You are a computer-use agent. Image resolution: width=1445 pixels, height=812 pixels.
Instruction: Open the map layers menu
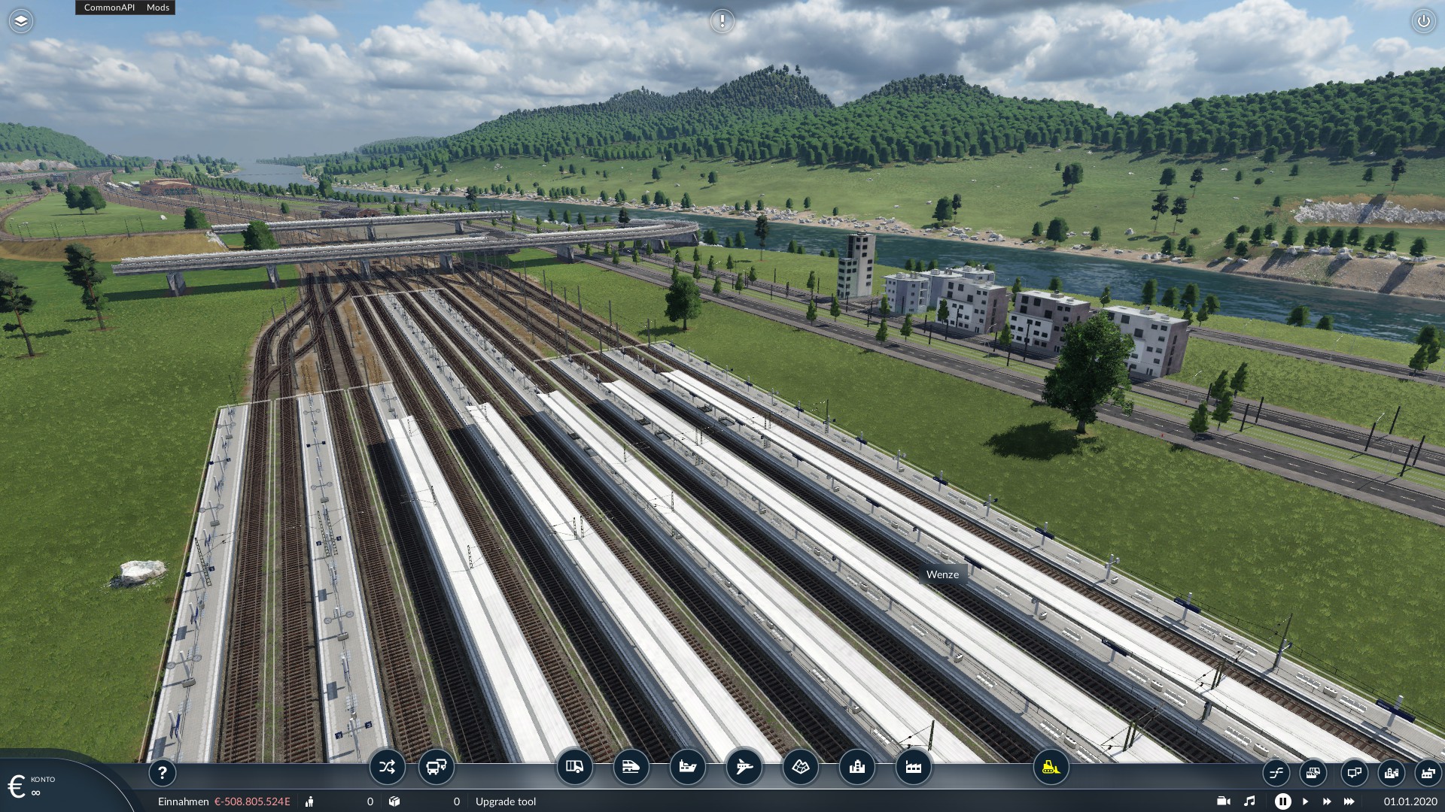(x=21, y=21)
